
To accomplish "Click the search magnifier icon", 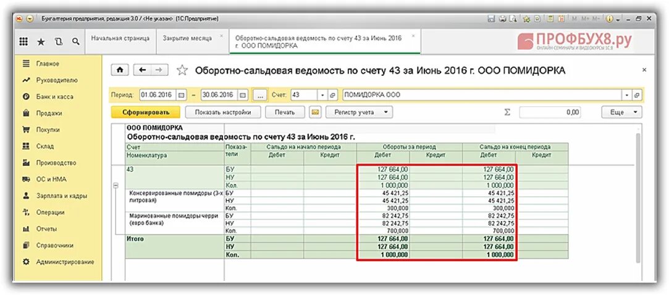I will (x=75, y=41).
